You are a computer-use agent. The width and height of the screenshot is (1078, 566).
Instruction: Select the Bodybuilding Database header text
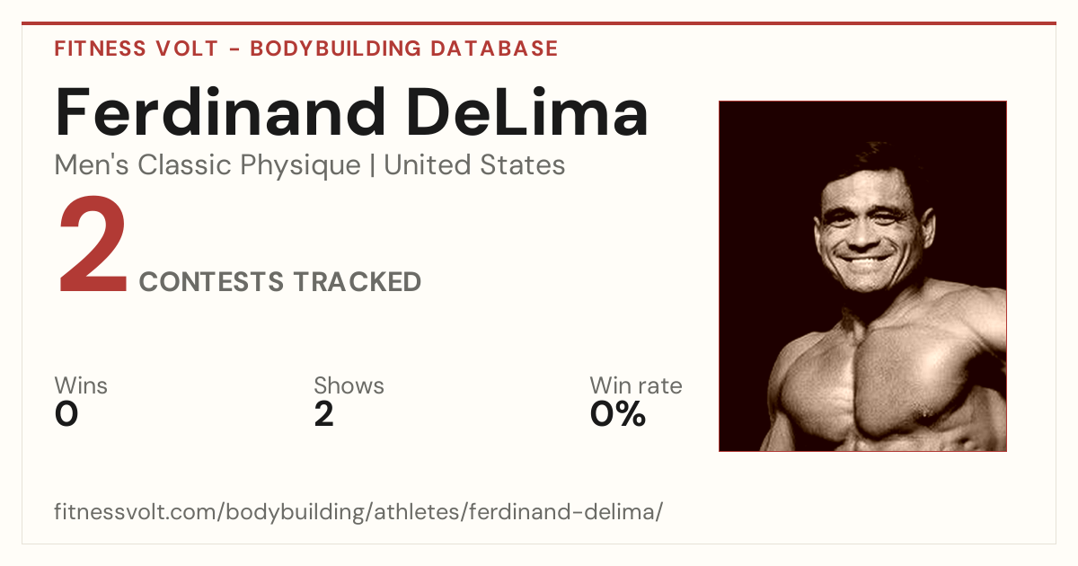pyautogui.click(x=404, y=49)
